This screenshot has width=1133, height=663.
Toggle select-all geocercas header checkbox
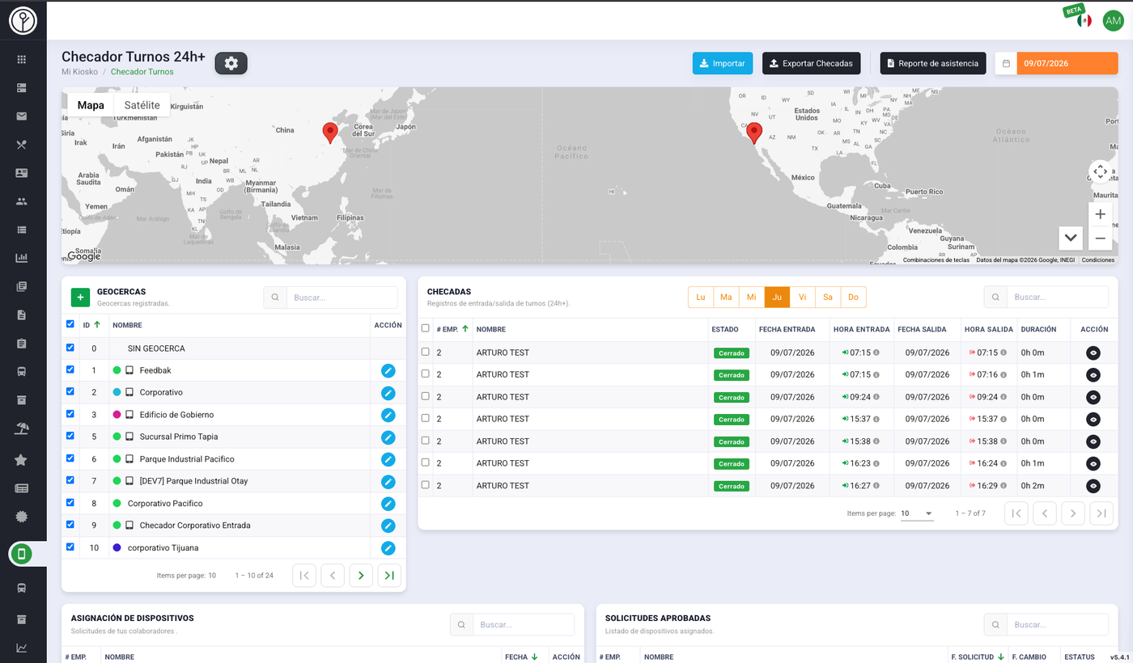point(70,324)
